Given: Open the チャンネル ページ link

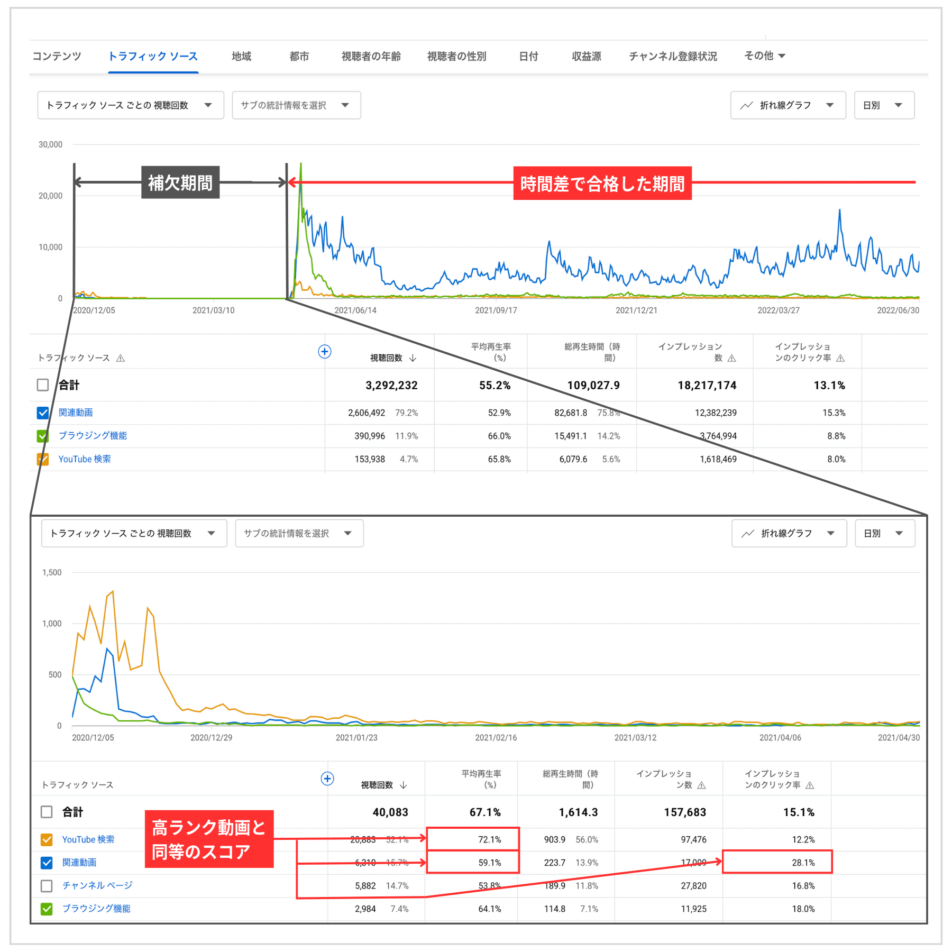Looking at the screenshot, I should pos(97,885).
